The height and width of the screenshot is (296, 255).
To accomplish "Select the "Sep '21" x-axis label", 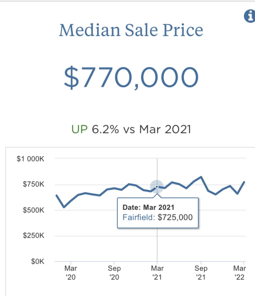I will pyautogui.click(x=201, y=273).
